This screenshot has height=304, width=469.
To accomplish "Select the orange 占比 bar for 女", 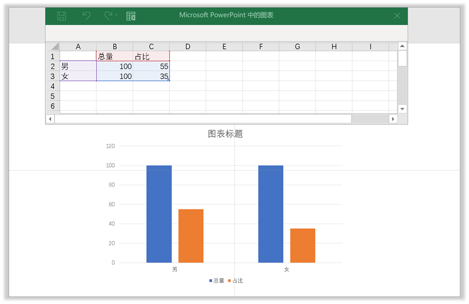I will (303, 245).
